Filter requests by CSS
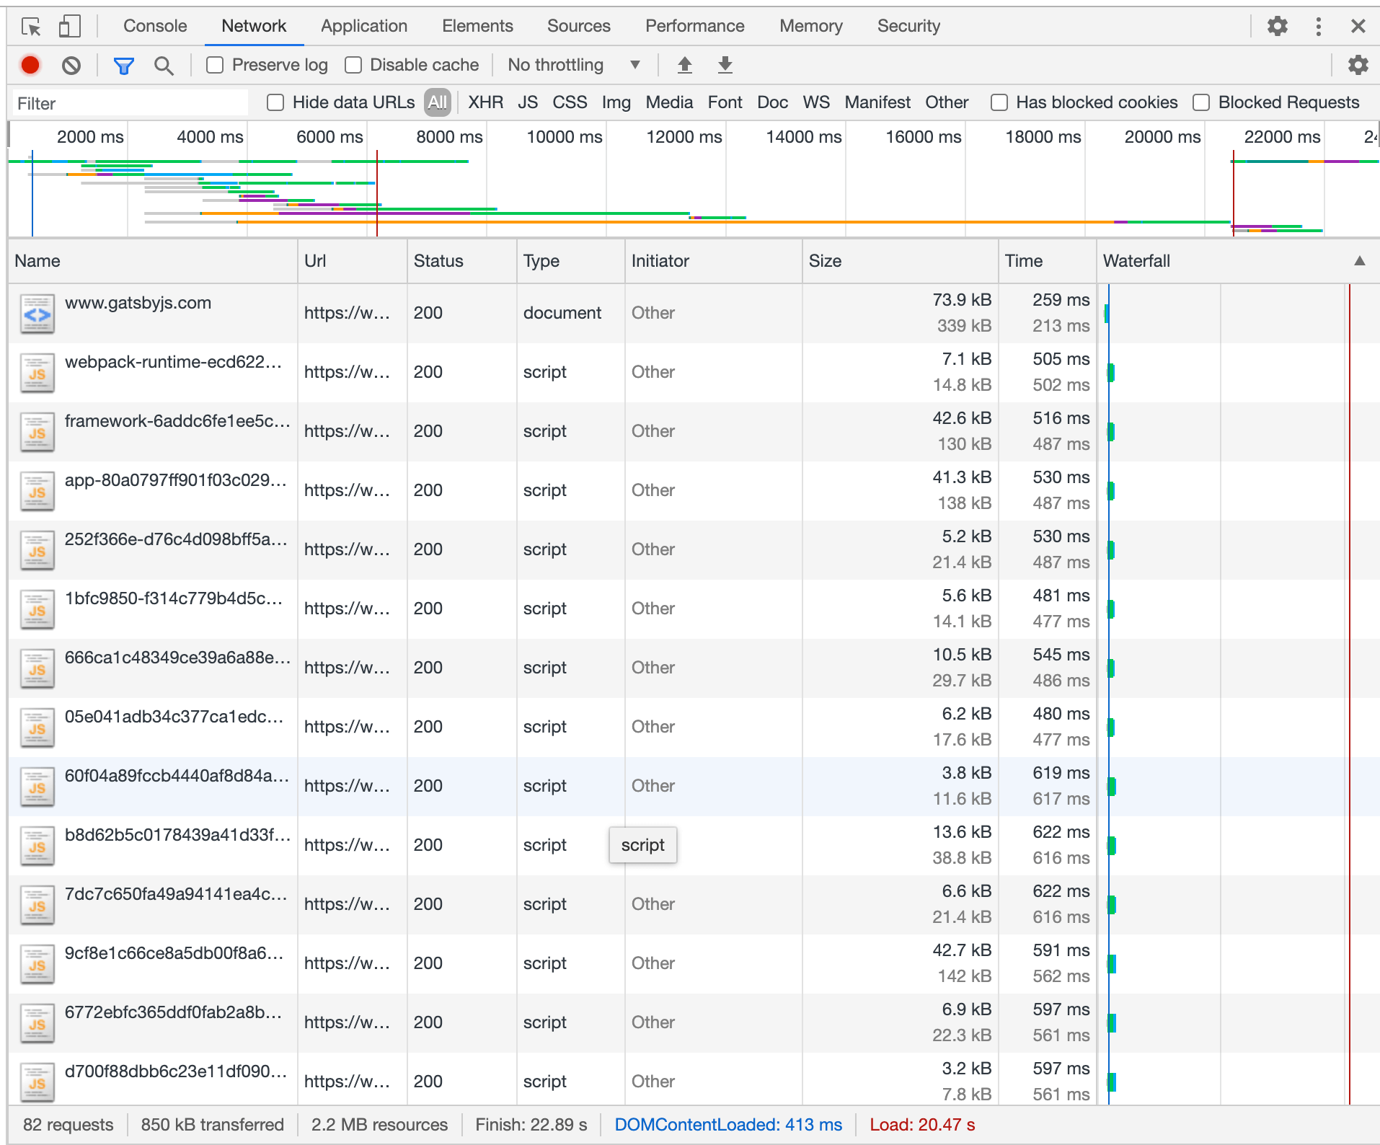The image size is (1380, 1145). pos(570,102)
